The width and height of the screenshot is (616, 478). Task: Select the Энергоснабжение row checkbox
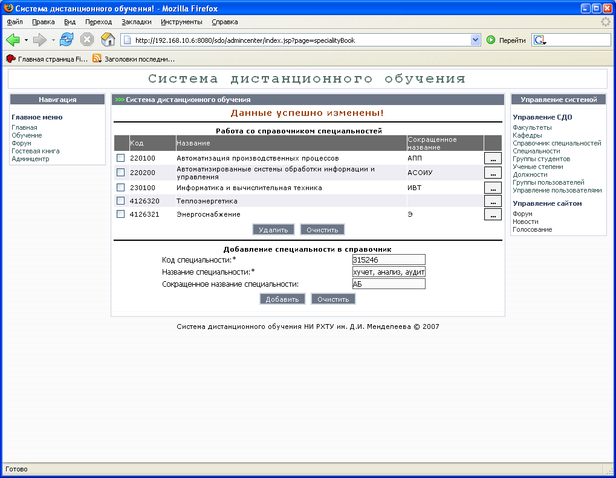(121, 214)
